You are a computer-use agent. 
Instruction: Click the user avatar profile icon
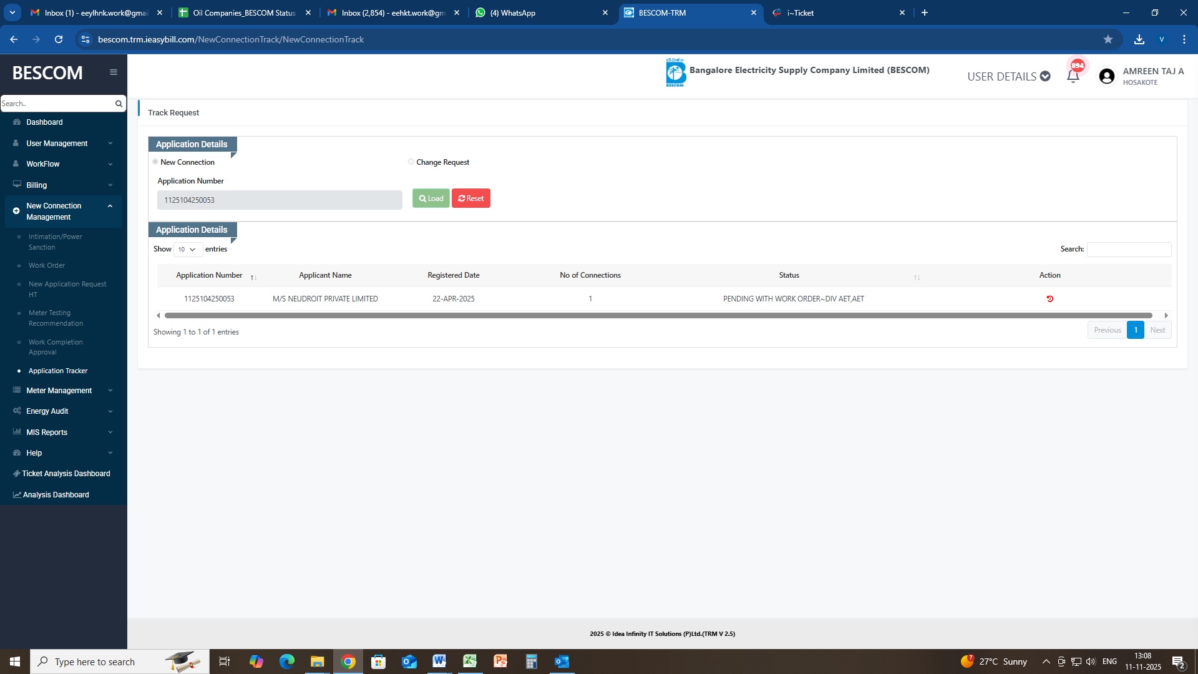pos(1107,76)
